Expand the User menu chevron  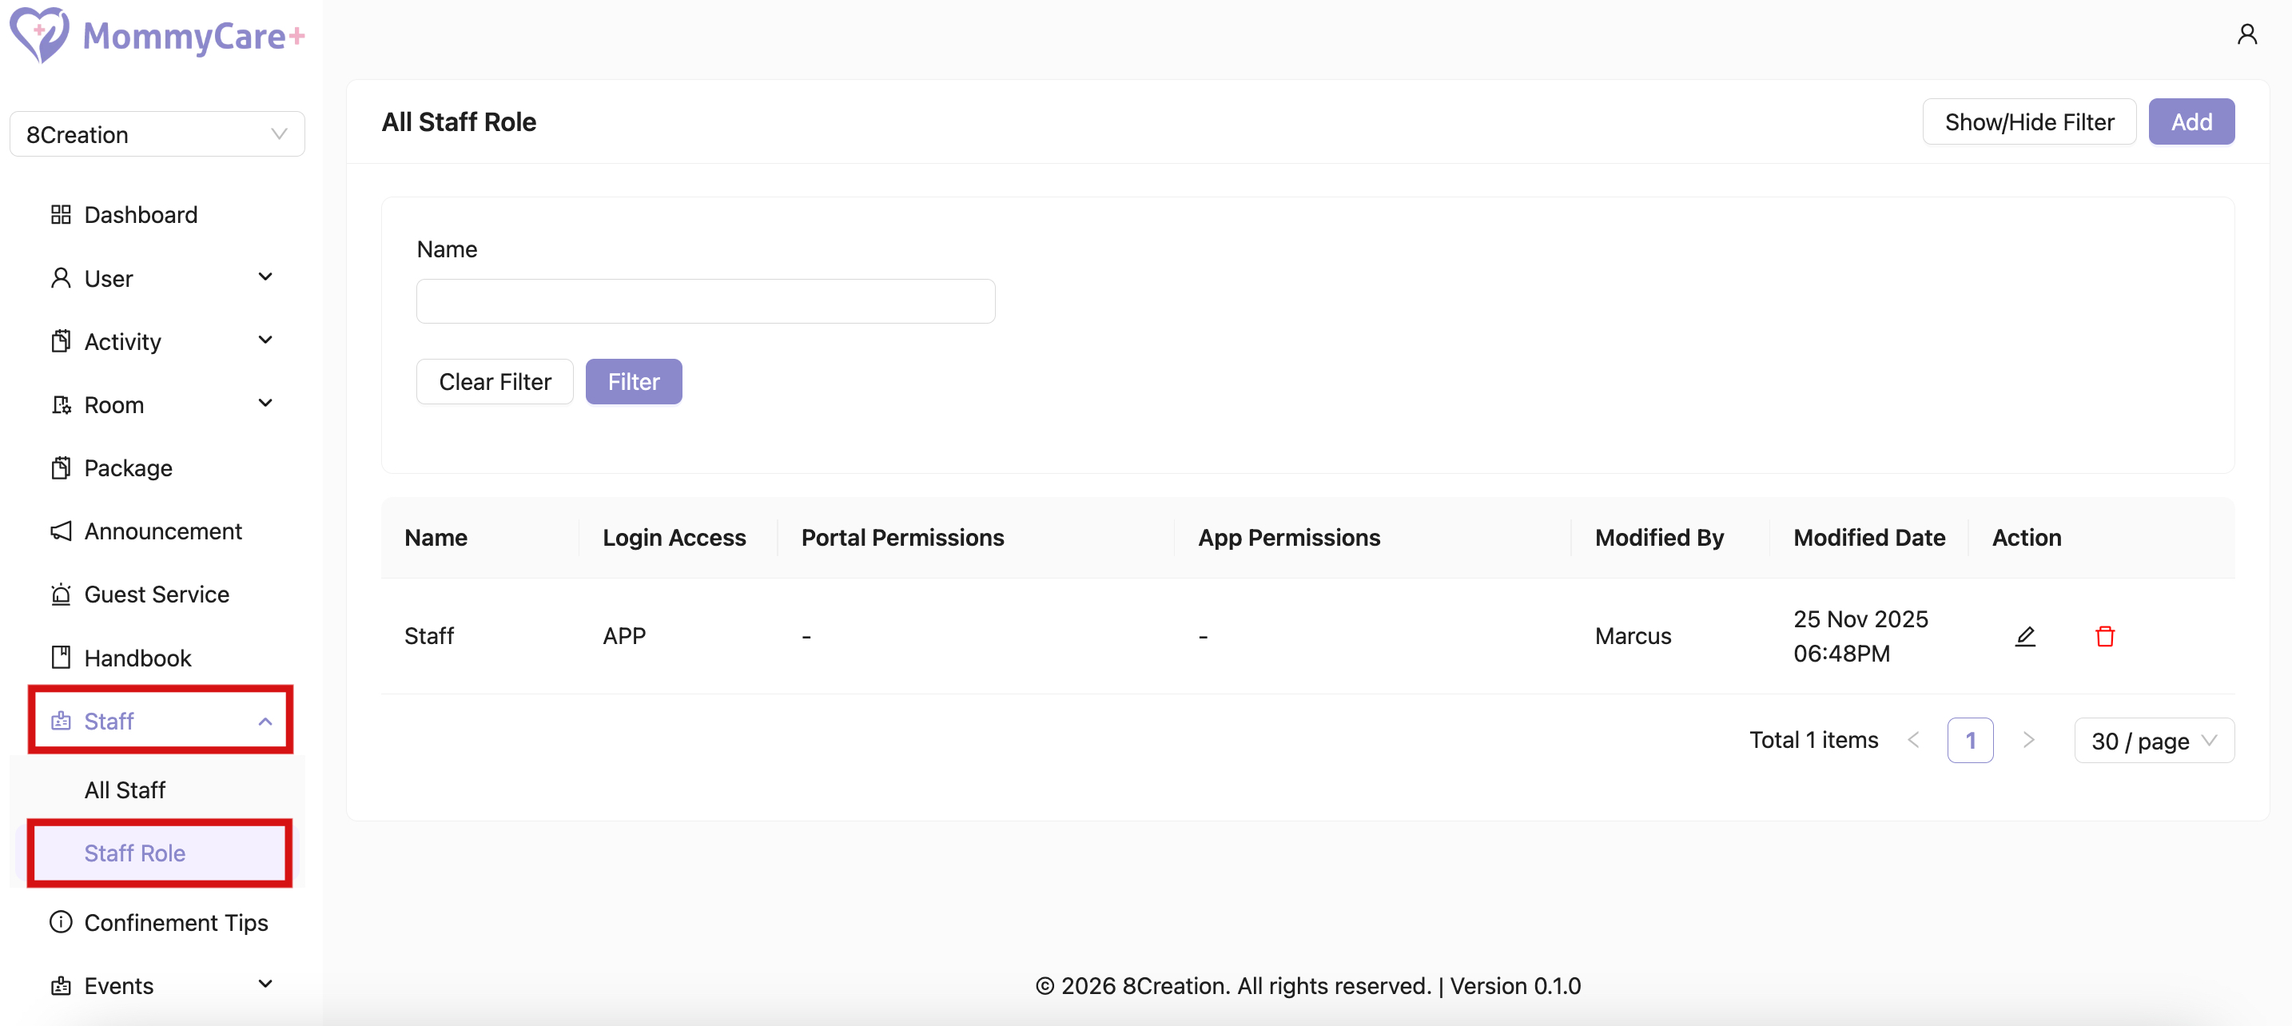pos(265,276)
